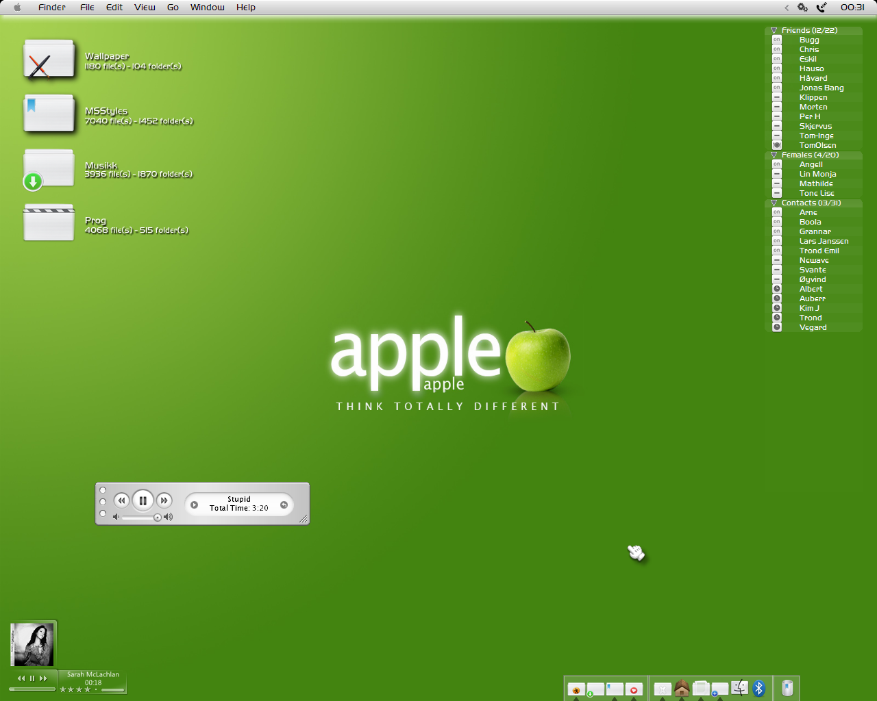Open the View menu
This screenshot has width=877, height=701.
pos(145,8)
